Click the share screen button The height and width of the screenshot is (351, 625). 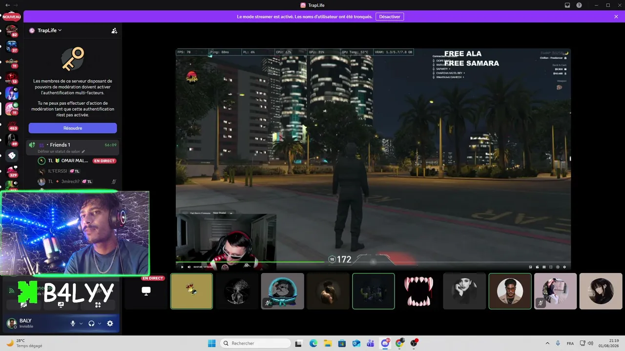click(x=61, y=305)
